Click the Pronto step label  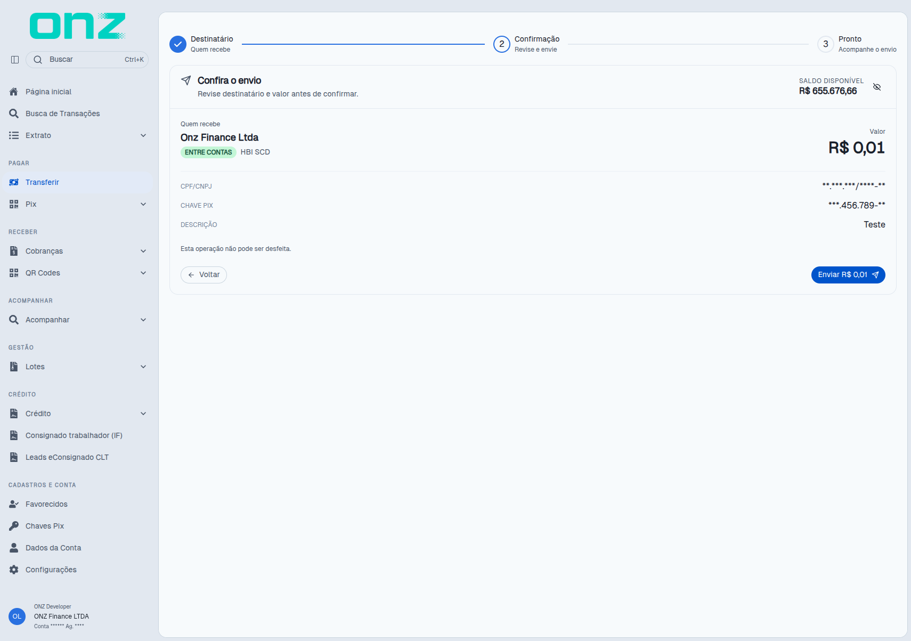[850, 39]
